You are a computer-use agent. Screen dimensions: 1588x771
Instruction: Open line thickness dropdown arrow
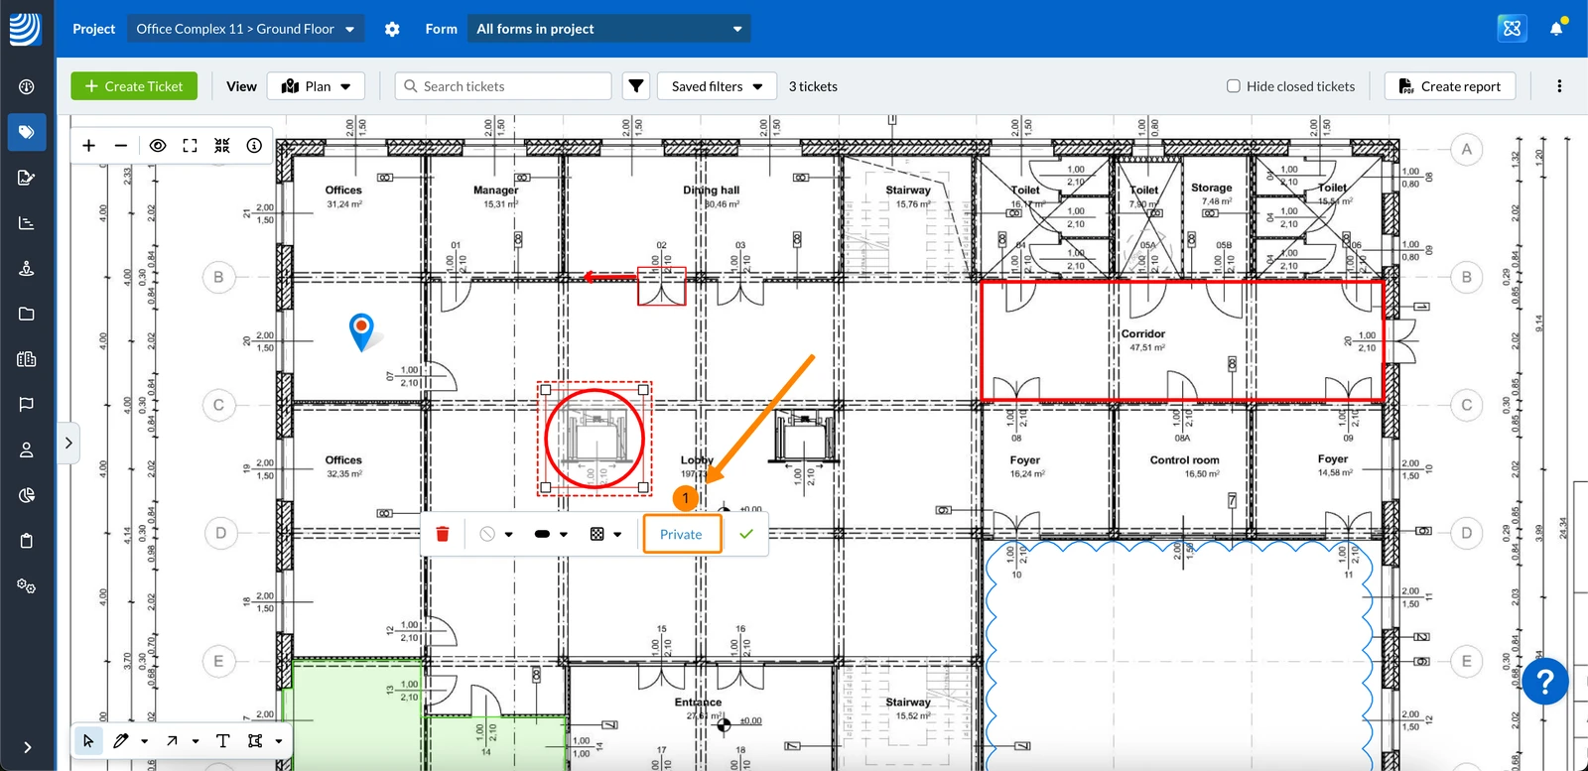[x=564, y=534]
